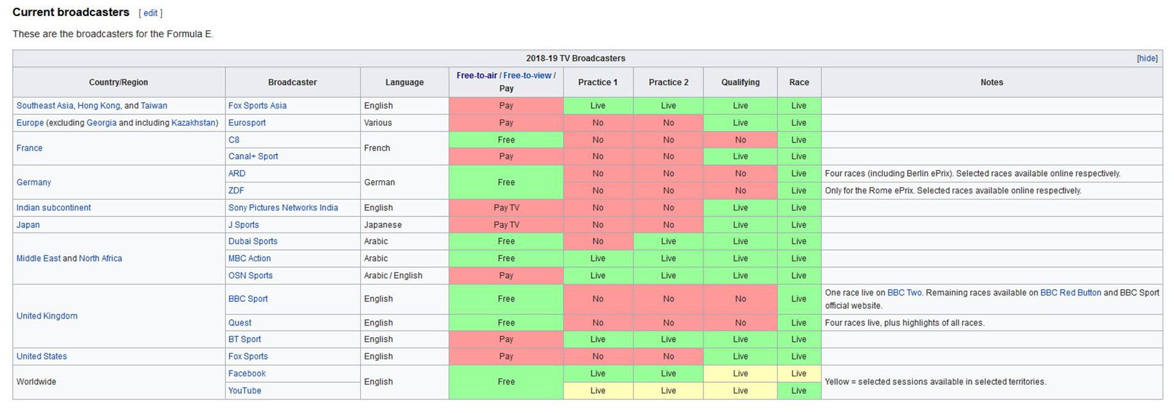Open the Europe region link
This screenshot has height=413, width=1174.
click(x=30, y=123)
